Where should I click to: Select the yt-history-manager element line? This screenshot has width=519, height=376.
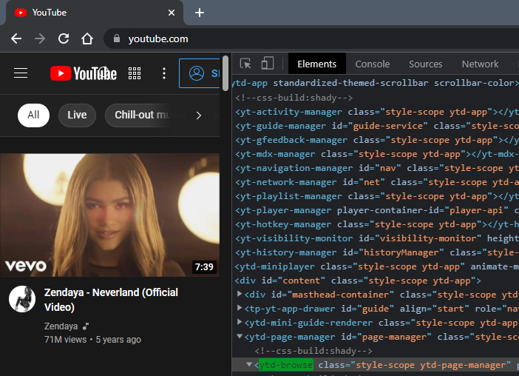coord(376,253)
